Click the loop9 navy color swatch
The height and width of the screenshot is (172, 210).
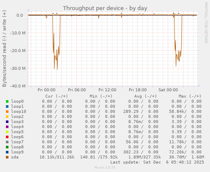point(7,152)
